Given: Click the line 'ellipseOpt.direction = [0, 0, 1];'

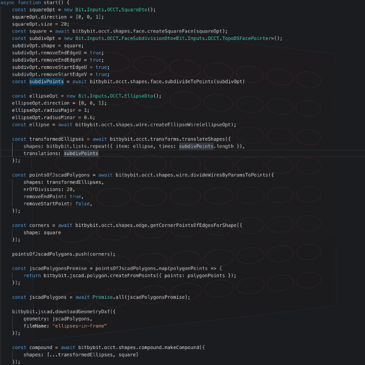Looking at the screenshot, I should coord(59,103).
